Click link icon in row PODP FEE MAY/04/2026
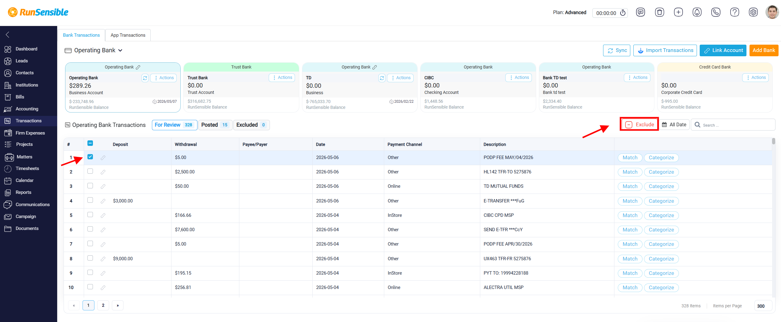The width and height of the screenshot is (781, 322). point(103,157)
